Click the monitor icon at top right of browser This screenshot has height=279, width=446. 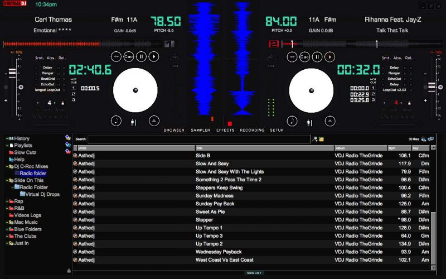click(431, 139)
